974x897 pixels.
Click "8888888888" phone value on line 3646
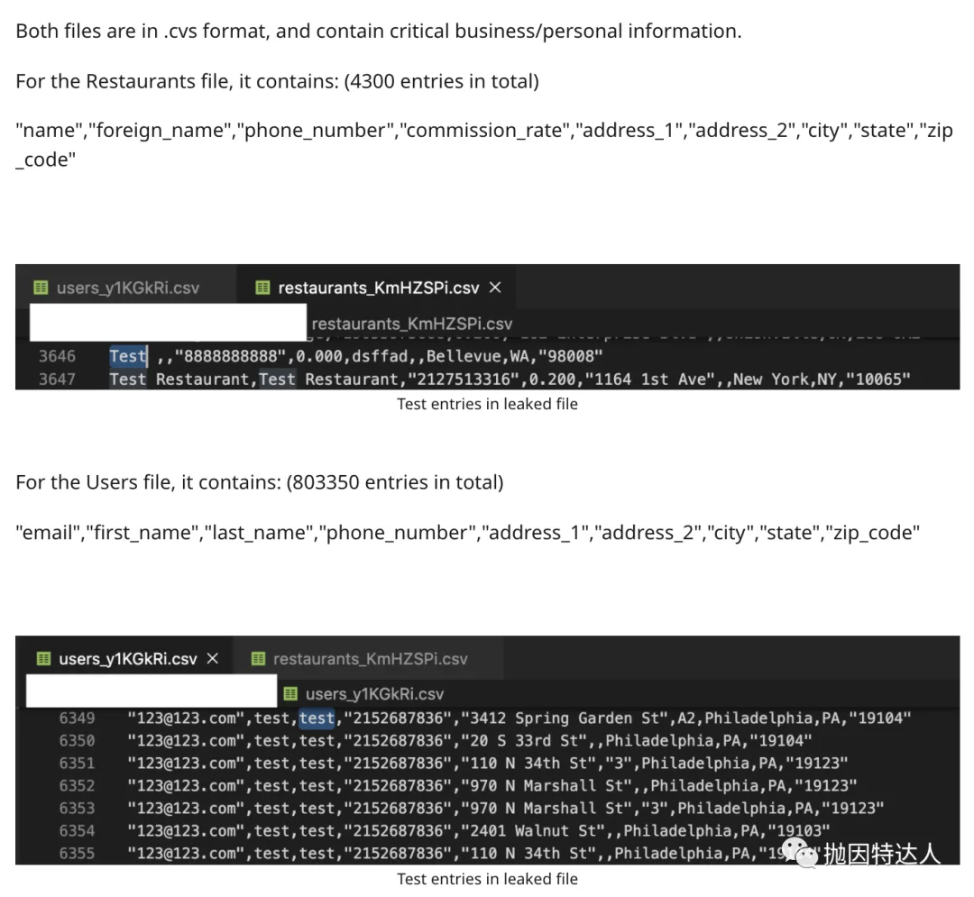click(231, 356)
